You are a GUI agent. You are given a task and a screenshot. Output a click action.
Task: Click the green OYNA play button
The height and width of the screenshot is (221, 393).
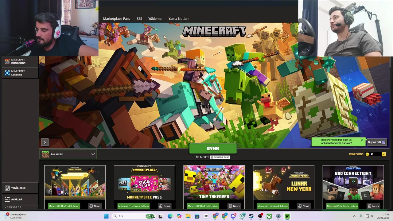213,149
